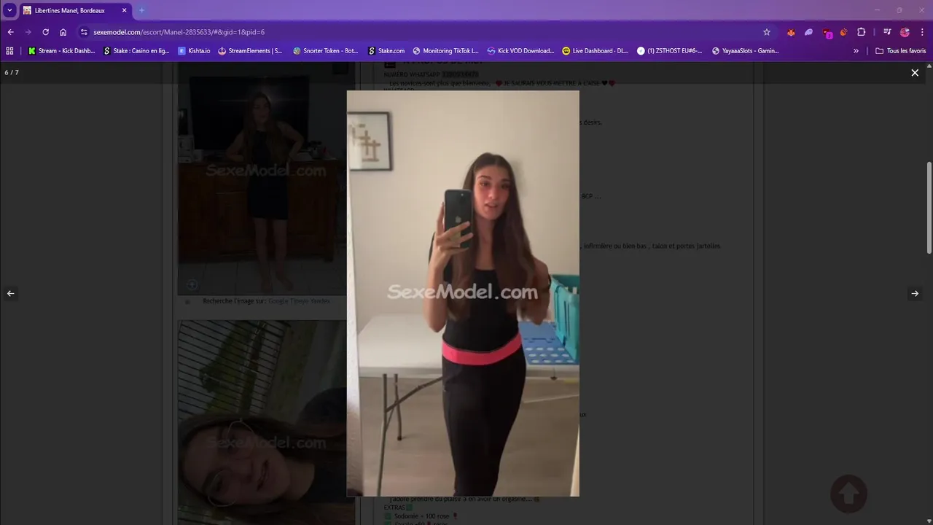Open the Stake.com bookmark
The image size is (933, 525).
tap(386, 51)
